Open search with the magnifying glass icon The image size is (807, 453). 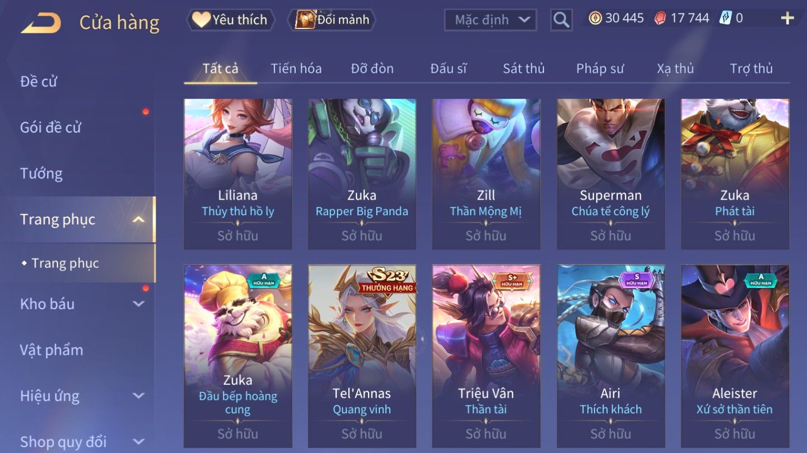[561, 20]
